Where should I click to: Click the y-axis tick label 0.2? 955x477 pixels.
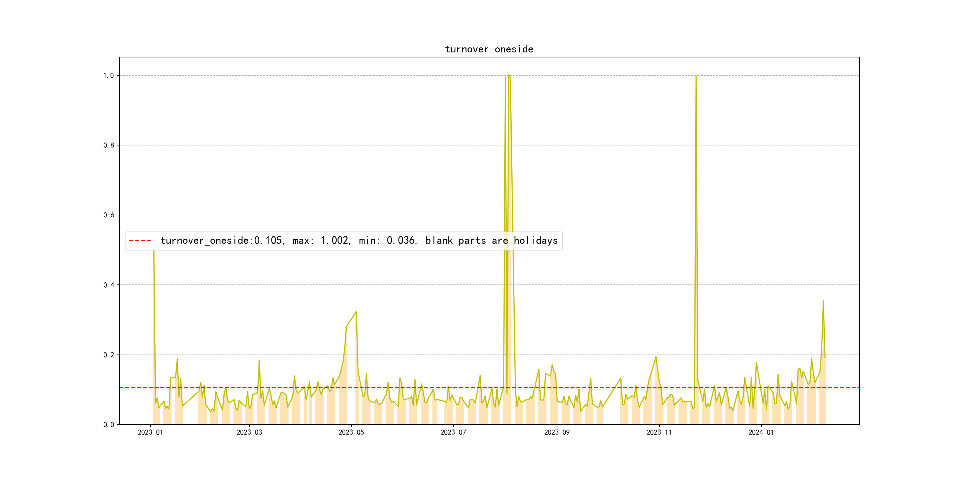point(108,355)
